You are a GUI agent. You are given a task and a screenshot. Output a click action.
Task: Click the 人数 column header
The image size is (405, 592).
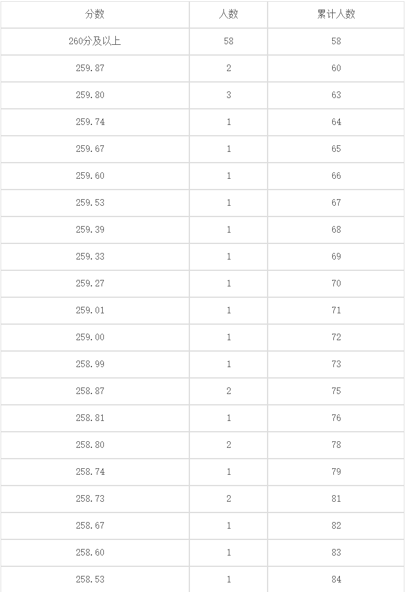coord(229,14)
